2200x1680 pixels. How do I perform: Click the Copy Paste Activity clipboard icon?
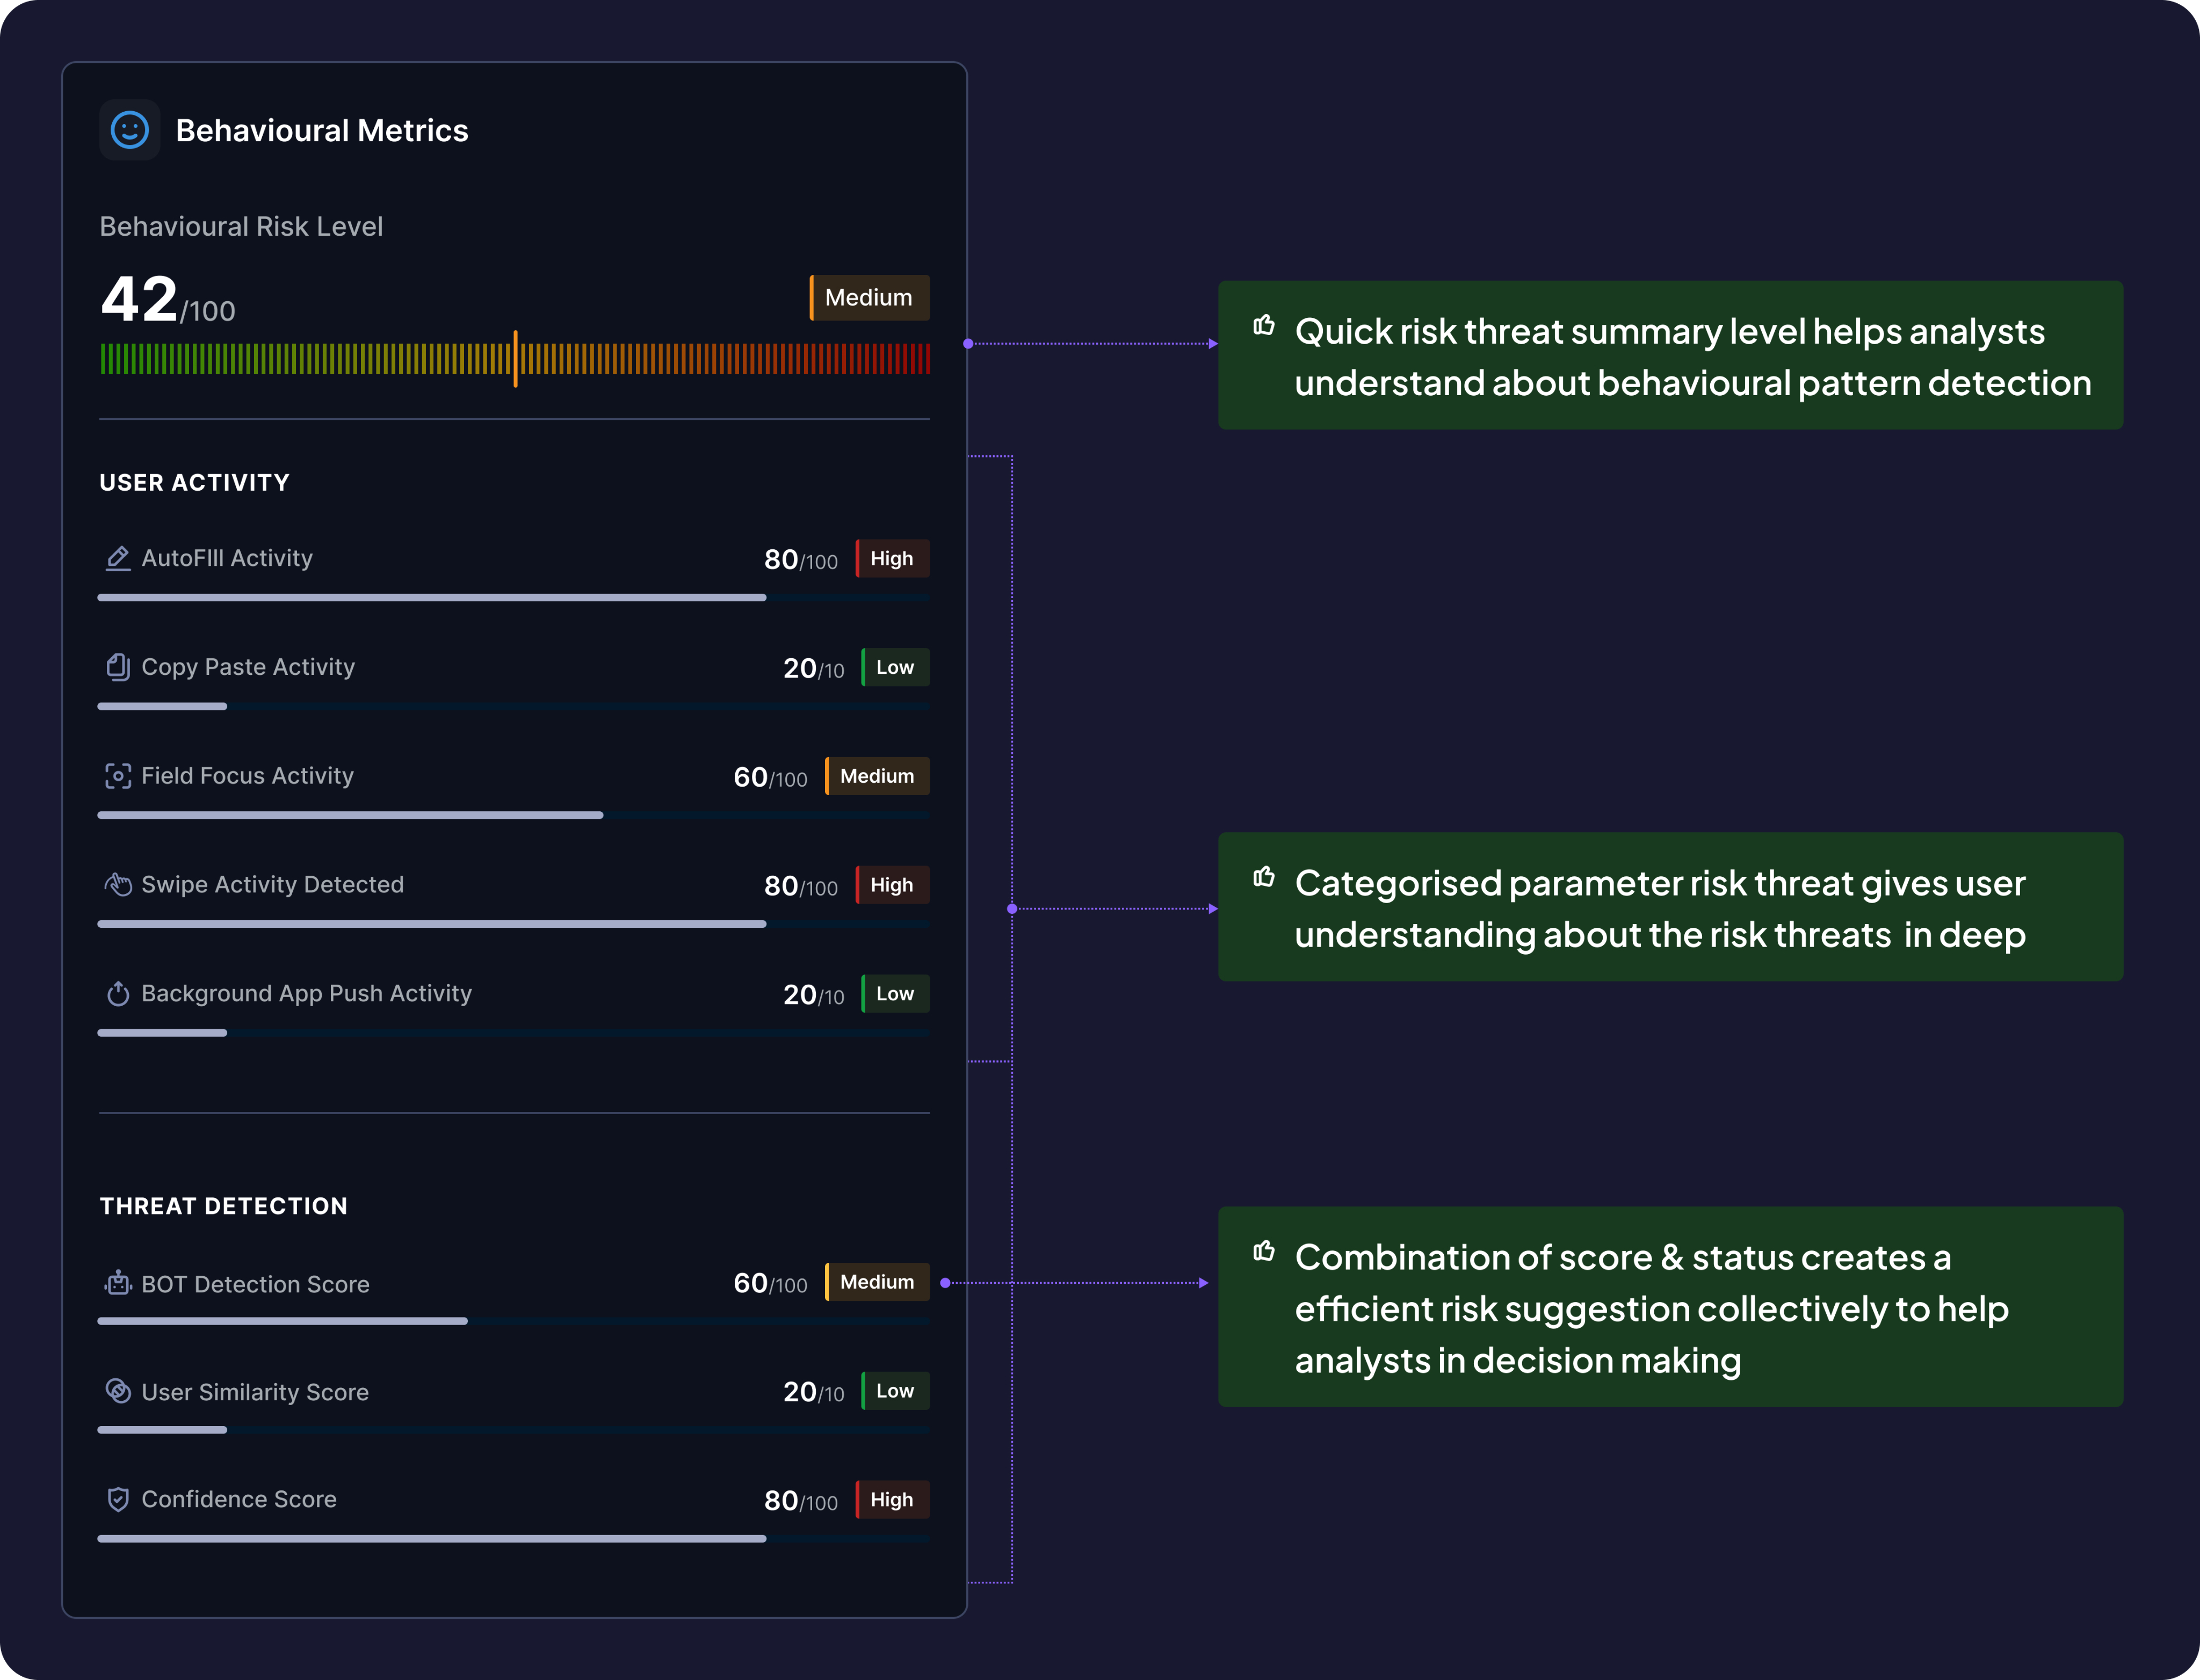tap(118, 667)
